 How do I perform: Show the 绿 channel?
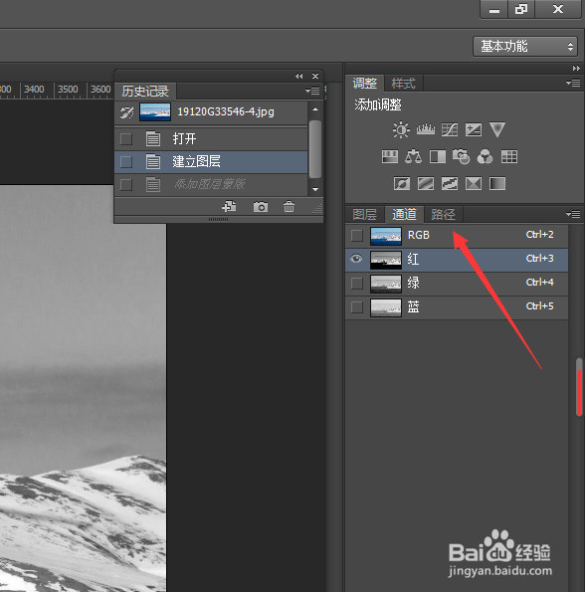(x=356, y=284)
